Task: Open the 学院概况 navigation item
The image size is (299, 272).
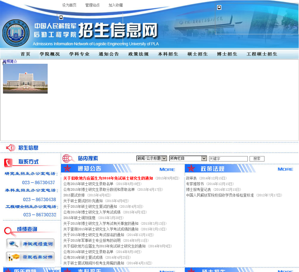Action: coord(50,54)
